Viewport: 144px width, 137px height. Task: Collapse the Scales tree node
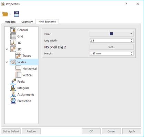point(7,62)
